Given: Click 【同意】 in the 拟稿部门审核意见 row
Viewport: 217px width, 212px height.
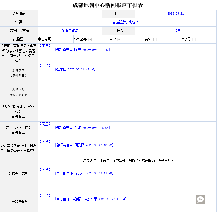Looking at the screenshot, I should (45, 46).
